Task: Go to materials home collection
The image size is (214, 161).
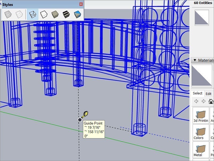Action: 211,101
